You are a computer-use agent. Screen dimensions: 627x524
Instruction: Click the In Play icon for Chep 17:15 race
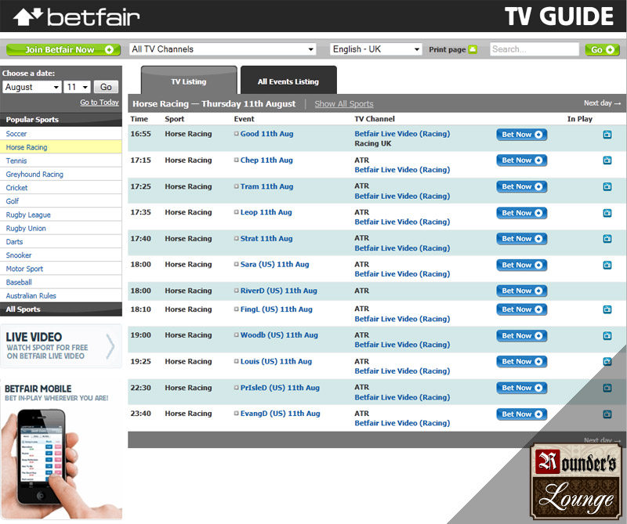[x=607, y=161]
